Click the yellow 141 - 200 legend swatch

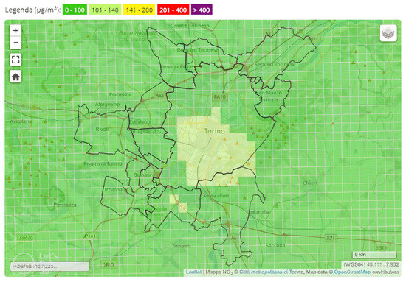pos(139,10)
